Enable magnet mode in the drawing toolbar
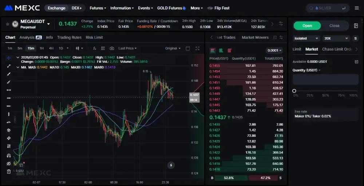Screen dimensions: 364x186 coord(9,155)
